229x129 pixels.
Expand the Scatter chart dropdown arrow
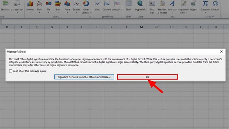coord(77,13)
